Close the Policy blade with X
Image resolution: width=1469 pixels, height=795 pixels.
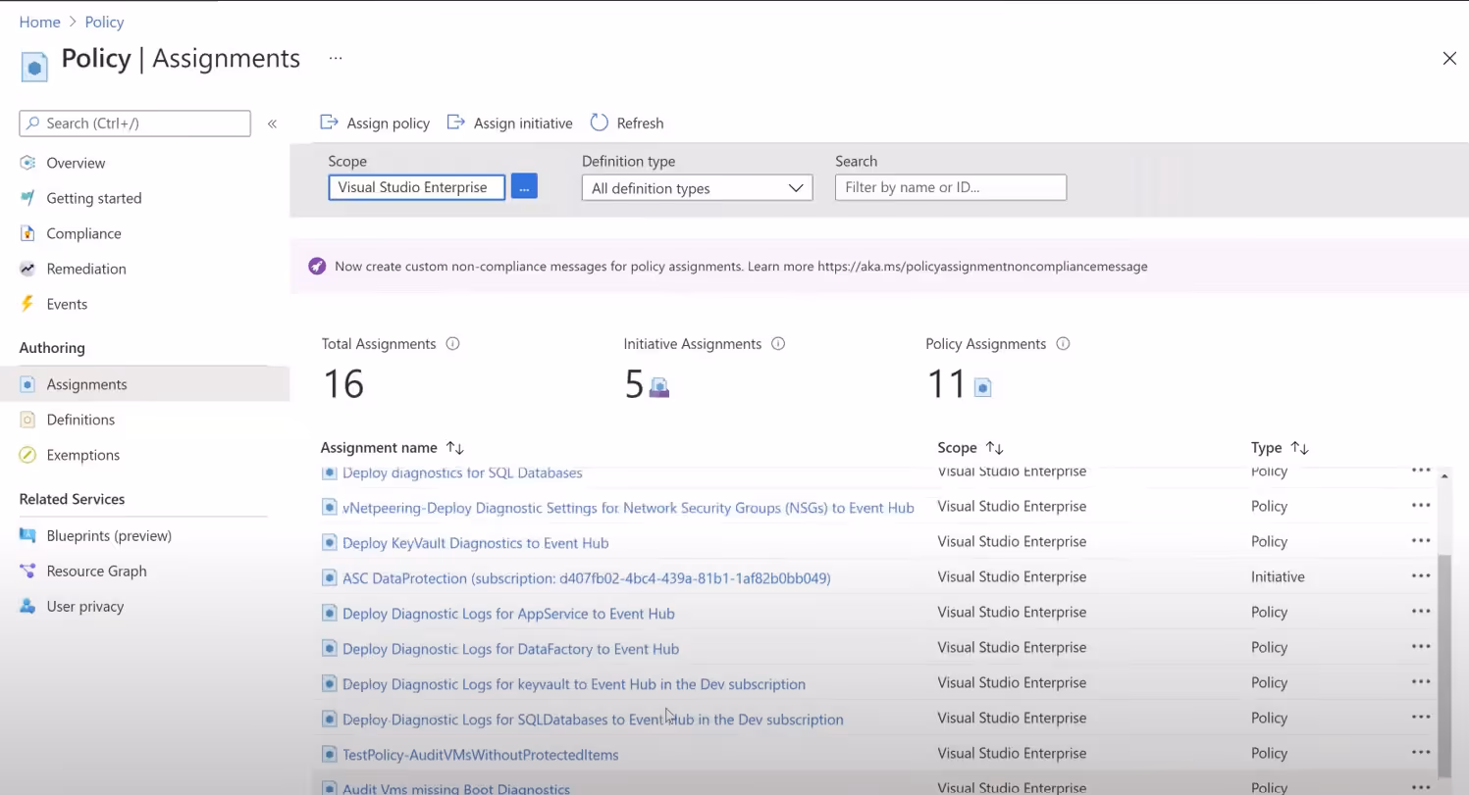pos(1449,59)
